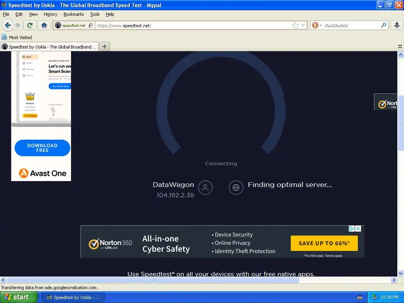The width and height of the screenshot is (404, 303).
Task: Click the DataWagon provider name
Action: [174, 185]
